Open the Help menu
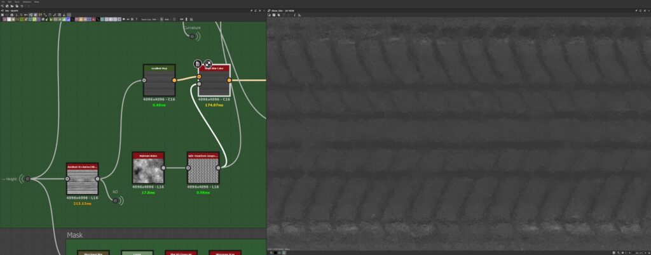This screenshot has width=651, height=255. [36, 2]
